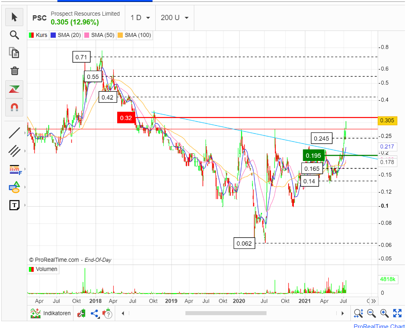Toggle the Volumen legend item
This screenshot has width=411, height=328.
pyautogui.click(x=43, y=269)
